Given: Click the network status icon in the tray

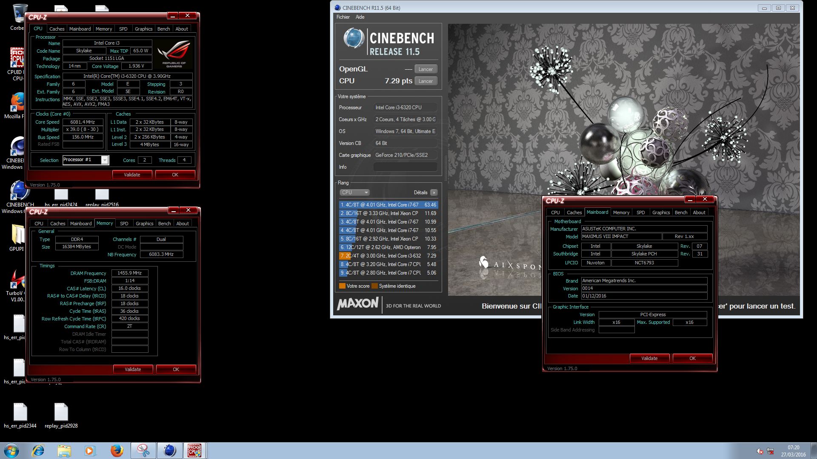Looking at the screenshot, I should pyautogui.click(x=770, y=451).
